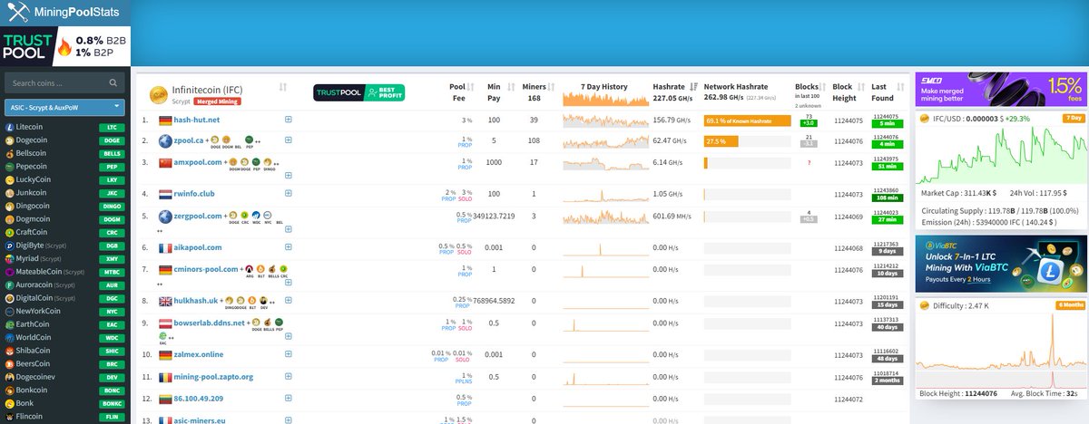Open Bellscoin from the sidebar list
This screenshot has width=1089, height=424.
tap(32, 154)
